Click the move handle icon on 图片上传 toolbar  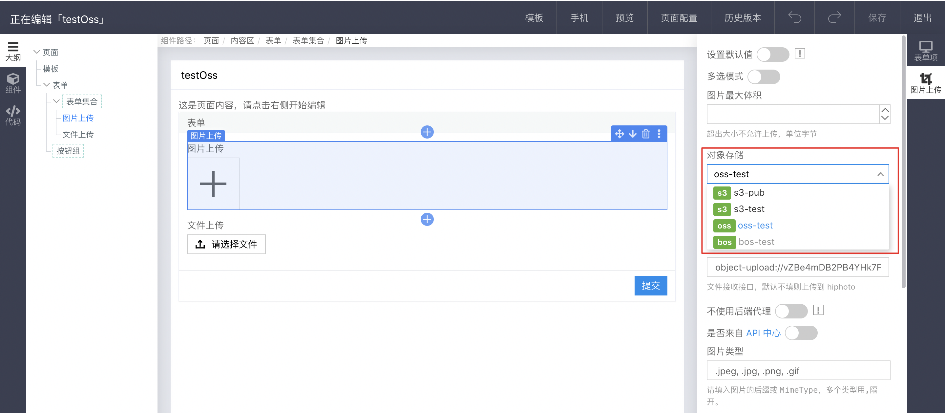619,134
